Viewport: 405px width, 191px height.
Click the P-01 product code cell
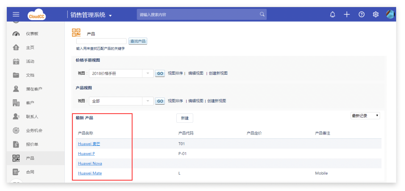pos(183,154)
